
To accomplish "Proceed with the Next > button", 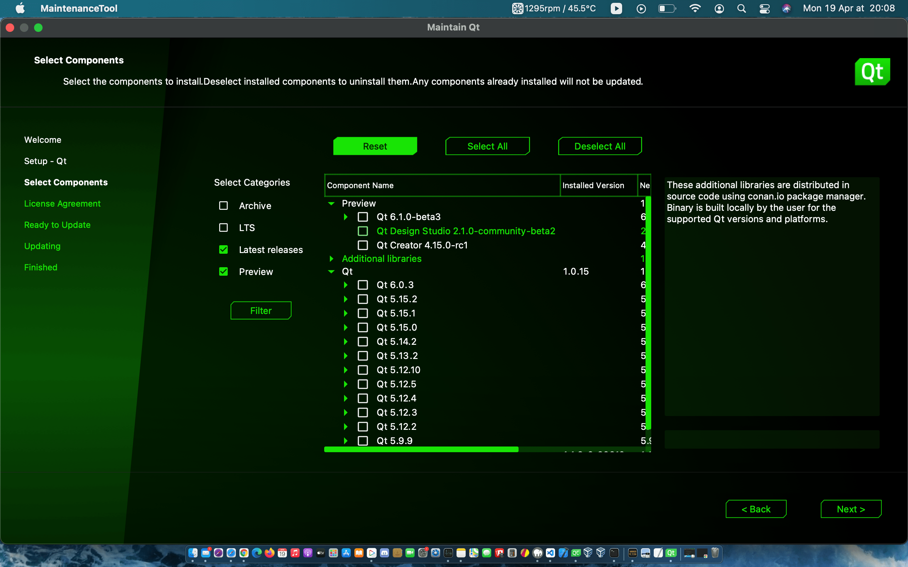I will [851, 509].
